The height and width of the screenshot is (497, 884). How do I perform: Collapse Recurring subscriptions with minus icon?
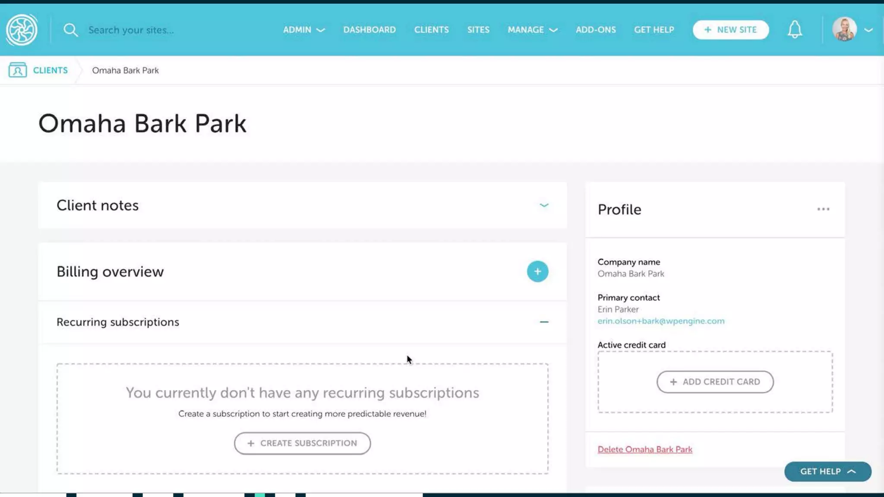pos(544,322)
